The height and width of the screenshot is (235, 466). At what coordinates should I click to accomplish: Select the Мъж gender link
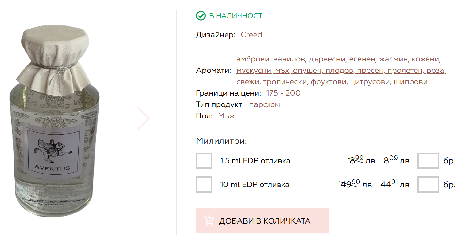[226, 116]
